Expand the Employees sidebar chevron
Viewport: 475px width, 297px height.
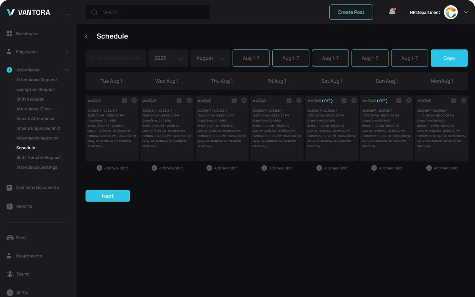point(66,52)
